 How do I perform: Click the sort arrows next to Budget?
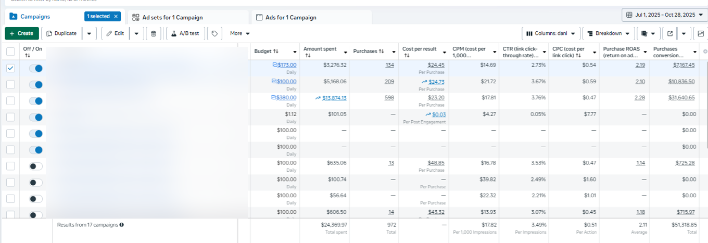pyautogui.click(x=276, y=52)
